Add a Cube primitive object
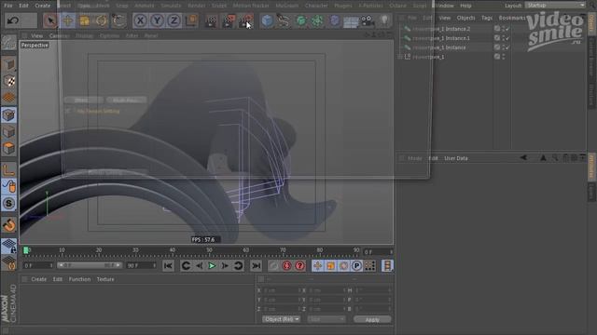This screenshot has height=335, width=597. point(268,20)
